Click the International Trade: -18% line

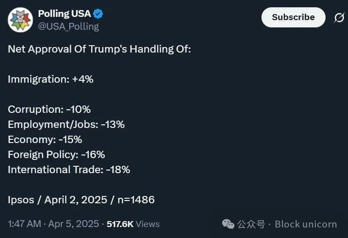[69, 169]
